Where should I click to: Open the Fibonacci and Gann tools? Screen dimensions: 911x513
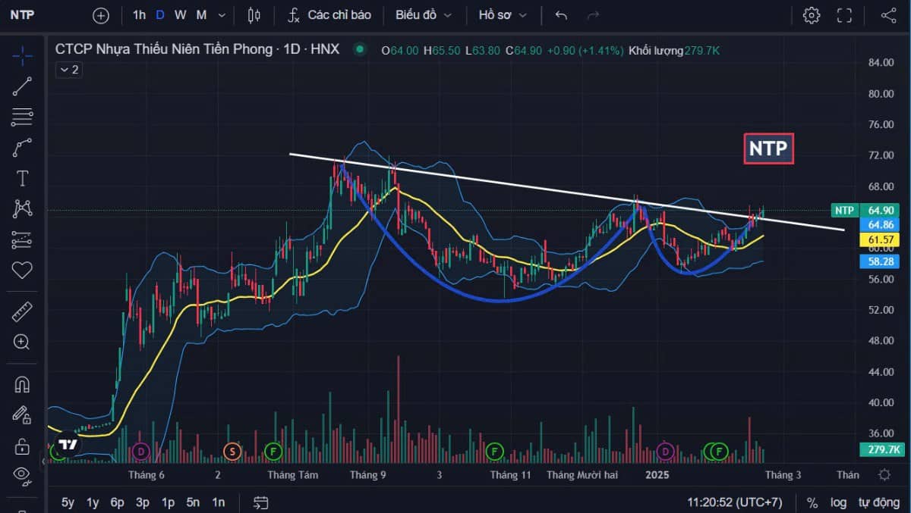pos(22,117)
